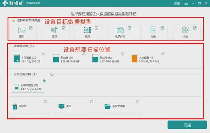Click the 桌面 desktop label
This screenshot has width=210, height=133.
click(x=69, y=106)
